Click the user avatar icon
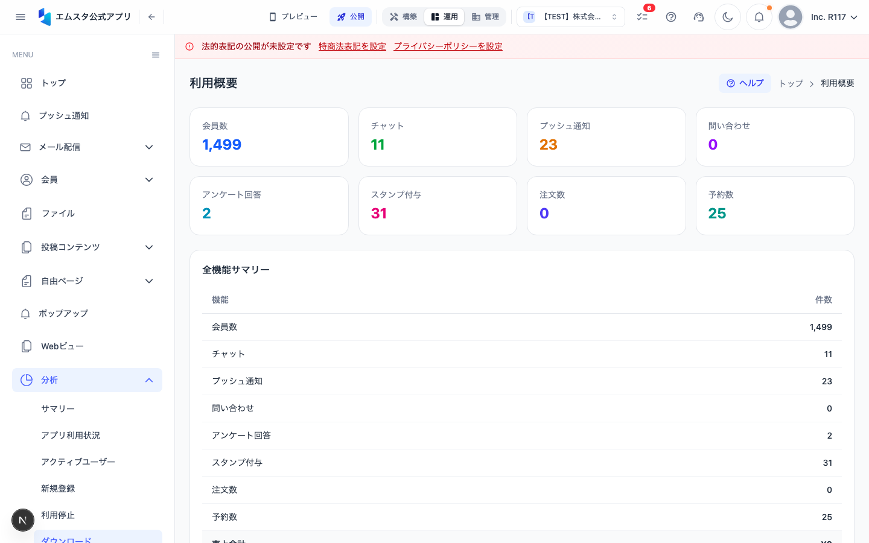 791,17
